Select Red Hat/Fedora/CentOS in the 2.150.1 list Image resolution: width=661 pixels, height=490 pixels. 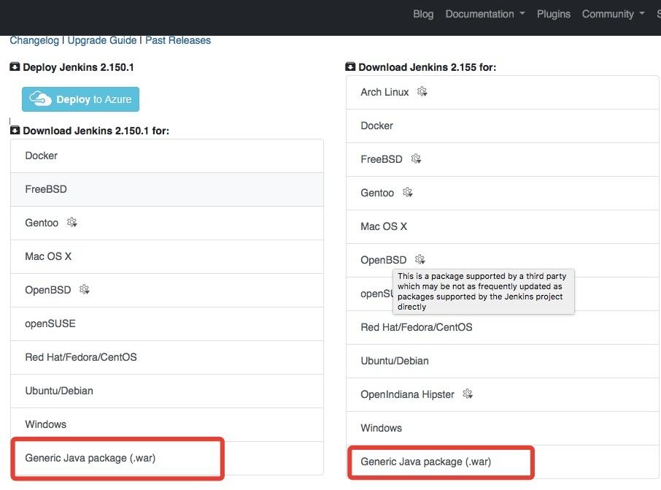tap(167, 357)
